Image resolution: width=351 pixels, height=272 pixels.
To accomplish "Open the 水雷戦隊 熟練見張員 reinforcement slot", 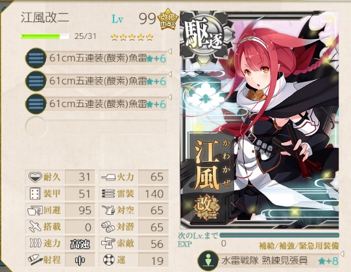I will (x=269, y=261).
